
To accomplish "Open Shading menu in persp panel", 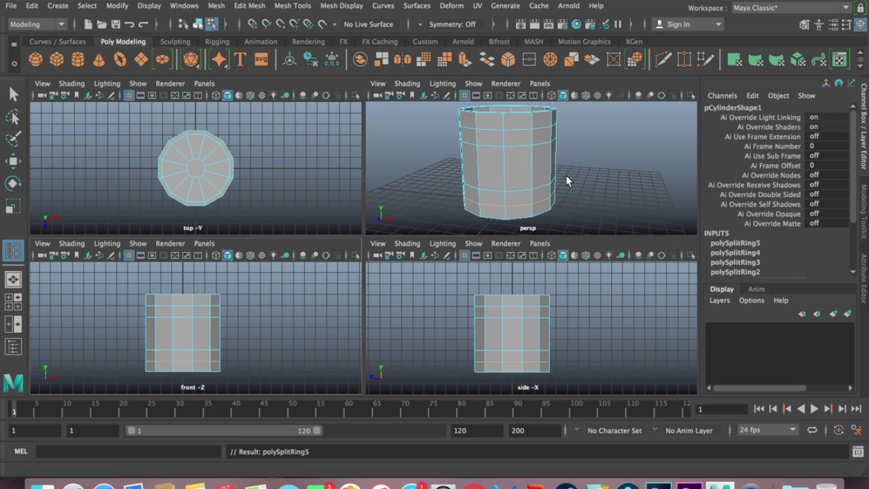I will (407, 84).
